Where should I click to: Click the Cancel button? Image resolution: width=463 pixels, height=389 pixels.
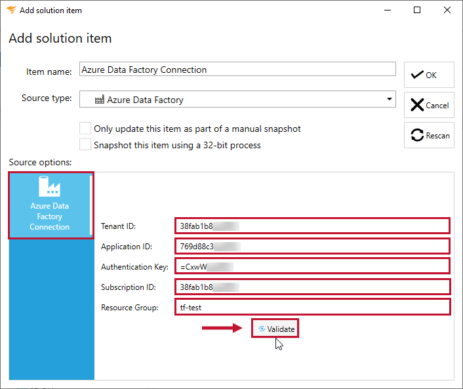pyautogui.click(x=429, y=105)
